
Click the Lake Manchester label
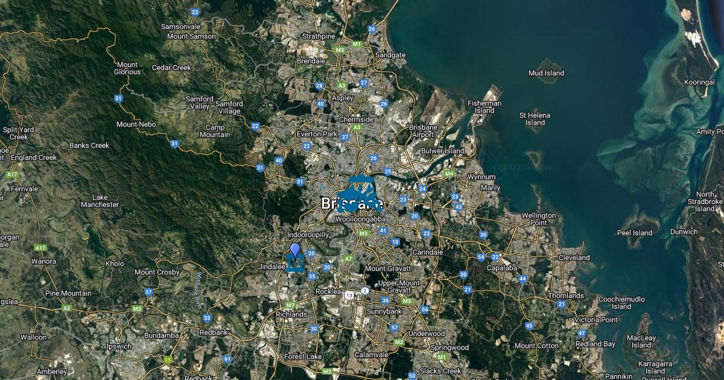pyautogui.click(x=100, y=201)
